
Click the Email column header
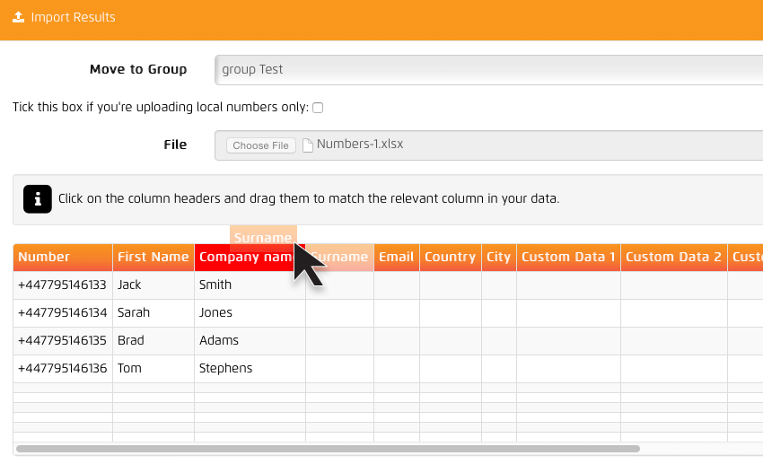(x=396, y=257)
